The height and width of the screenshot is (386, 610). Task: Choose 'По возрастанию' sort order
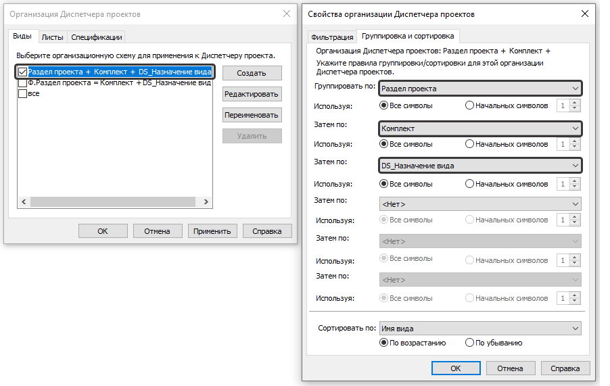(x=384, y=343)
